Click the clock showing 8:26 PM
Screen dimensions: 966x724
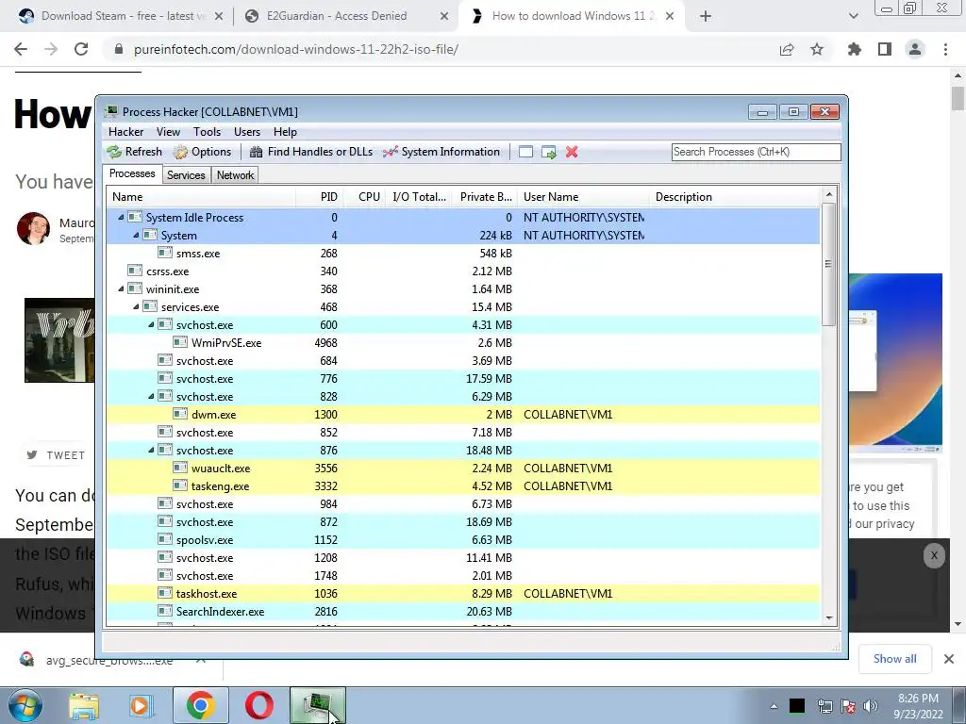tap(918, 699)
